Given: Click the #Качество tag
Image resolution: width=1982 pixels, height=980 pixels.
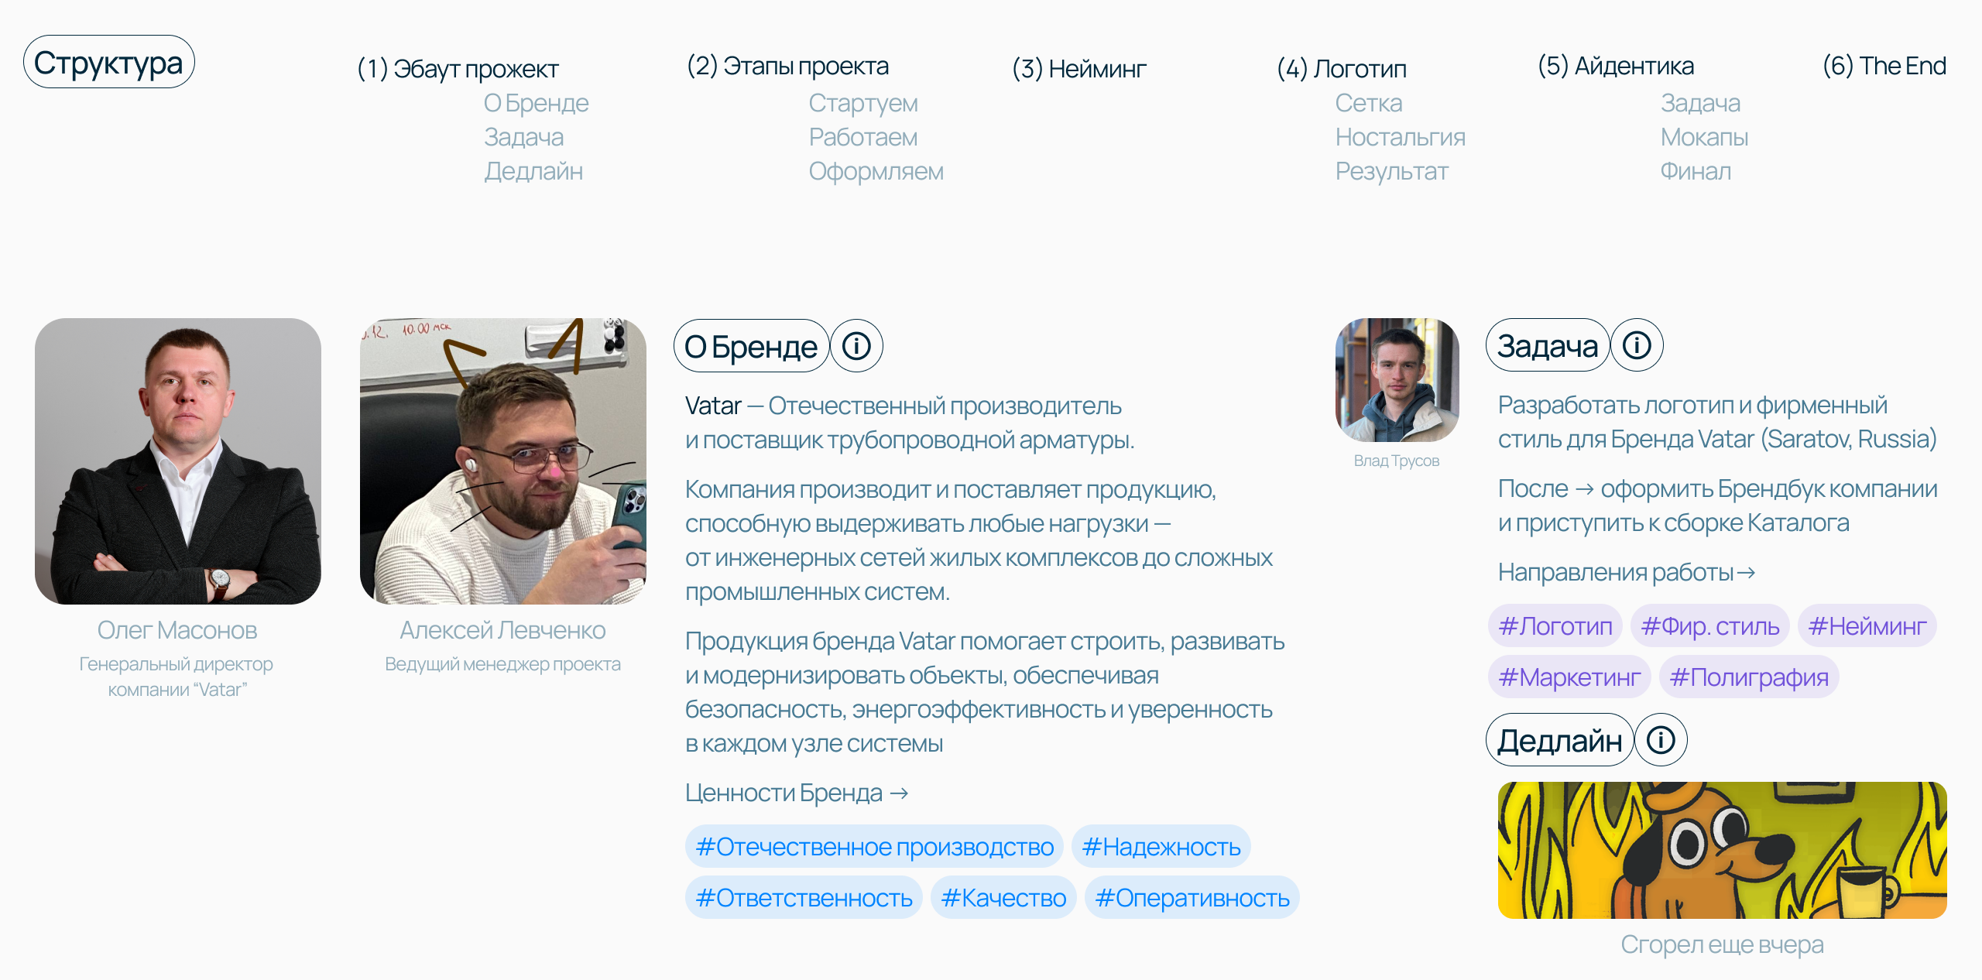Looking at the screenshot, I should [x=1003, y=898].
